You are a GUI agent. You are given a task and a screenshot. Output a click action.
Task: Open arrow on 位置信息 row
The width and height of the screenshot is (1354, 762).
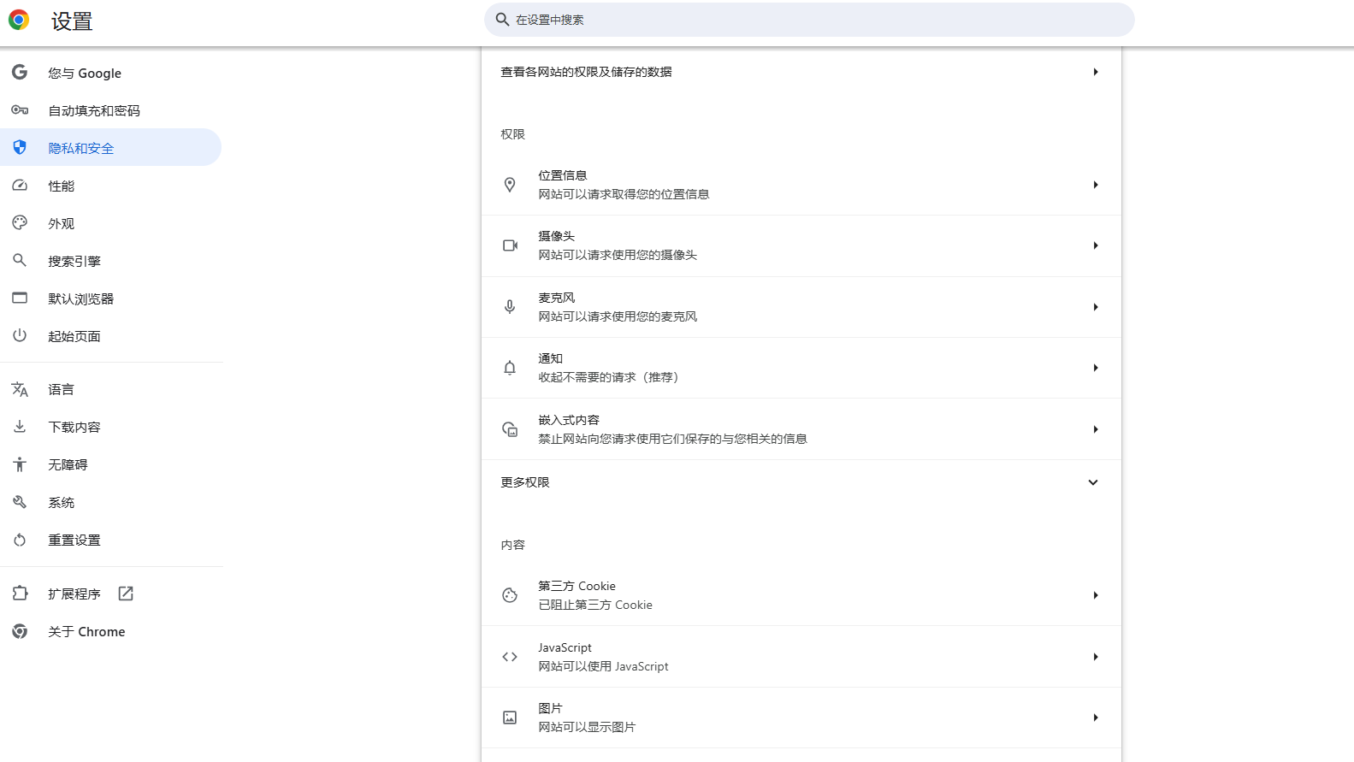[x=1096, y=185]
